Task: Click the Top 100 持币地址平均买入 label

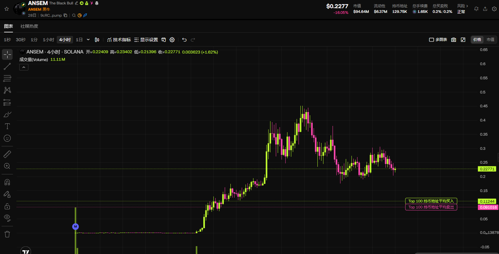Action: [431, 201]
